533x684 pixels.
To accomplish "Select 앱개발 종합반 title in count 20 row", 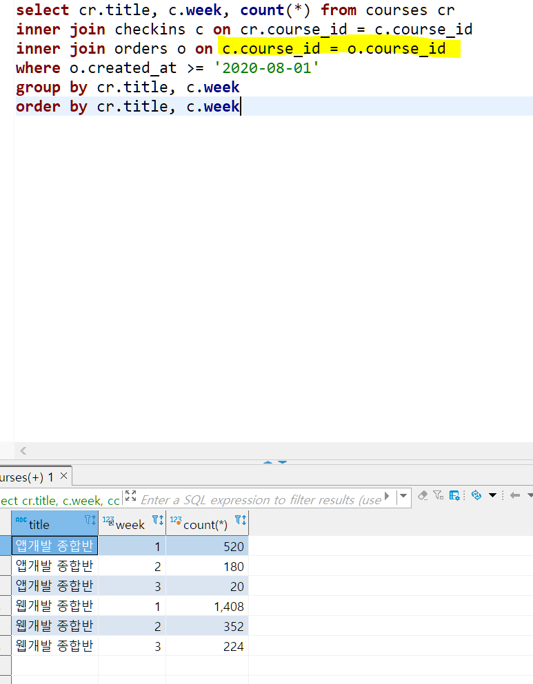I will (x=55, y=586).
